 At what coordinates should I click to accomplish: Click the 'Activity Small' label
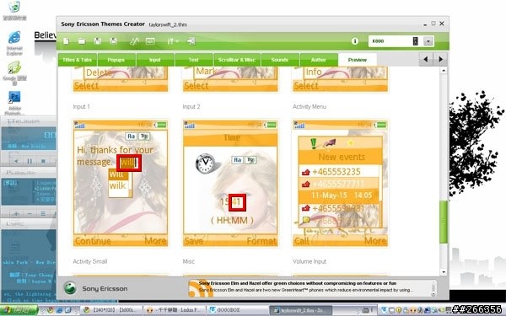click(90, 261)
